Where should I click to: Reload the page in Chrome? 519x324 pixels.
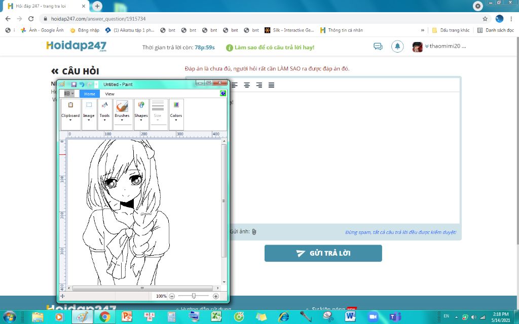pyautogui.click(x=31, y=19)
